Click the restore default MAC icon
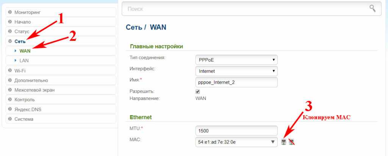 point(292,142)
